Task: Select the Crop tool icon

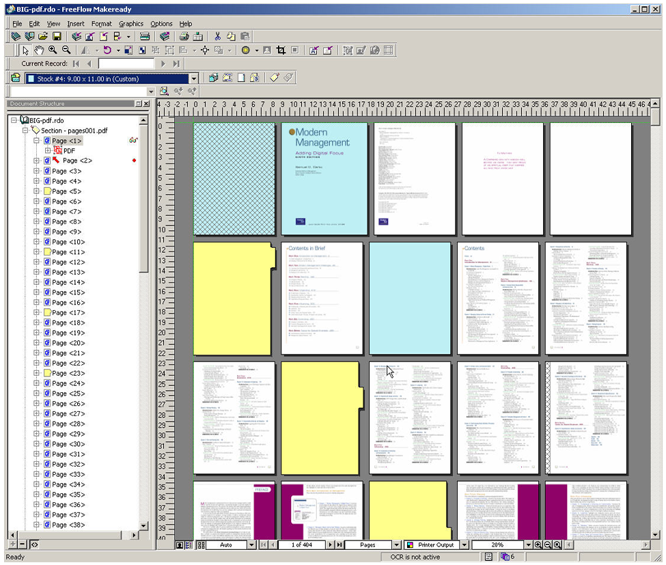Action: click(281, 50)
